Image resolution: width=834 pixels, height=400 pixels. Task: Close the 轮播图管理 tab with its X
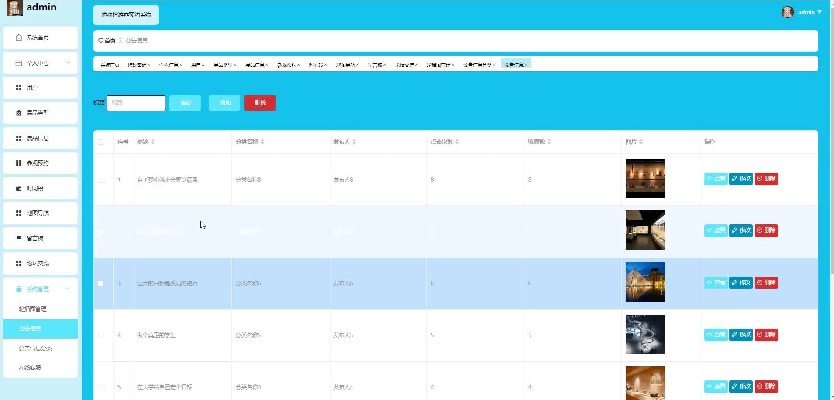click(453, 65)
